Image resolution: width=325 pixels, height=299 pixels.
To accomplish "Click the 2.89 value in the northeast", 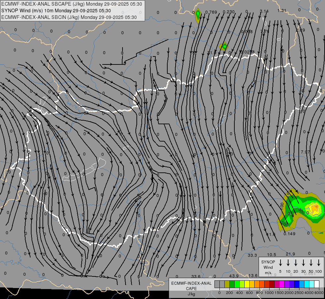I will 300,30.
